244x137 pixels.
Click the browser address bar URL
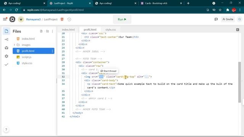(55, 10)
